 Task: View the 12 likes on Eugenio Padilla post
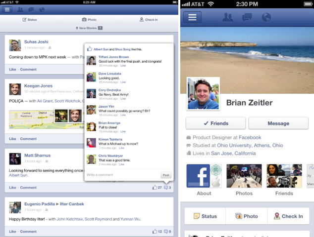[157, 232]
